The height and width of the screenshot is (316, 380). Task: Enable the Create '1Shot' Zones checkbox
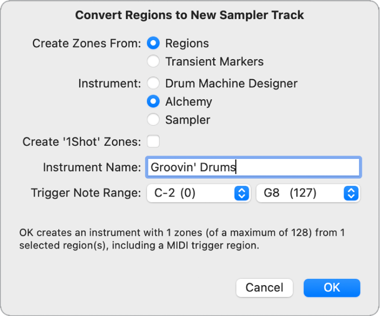[x=154, y=142]
